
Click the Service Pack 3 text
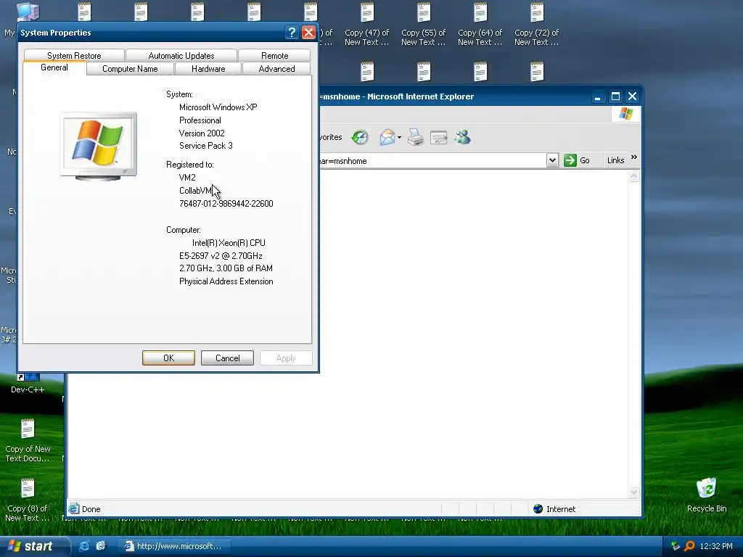click(205, 146)
